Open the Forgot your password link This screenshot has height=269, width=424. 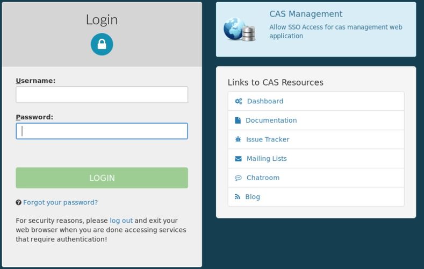tap(60, 203)
